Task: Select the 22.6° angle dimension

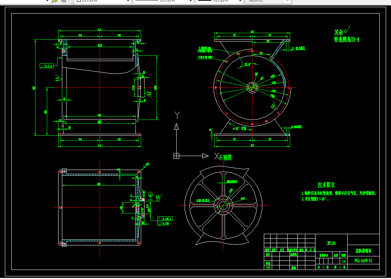Action: [248, 64]
